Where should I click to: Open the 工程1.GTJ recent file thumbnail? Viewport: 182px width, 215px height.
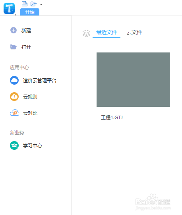(x=133, y=79)
